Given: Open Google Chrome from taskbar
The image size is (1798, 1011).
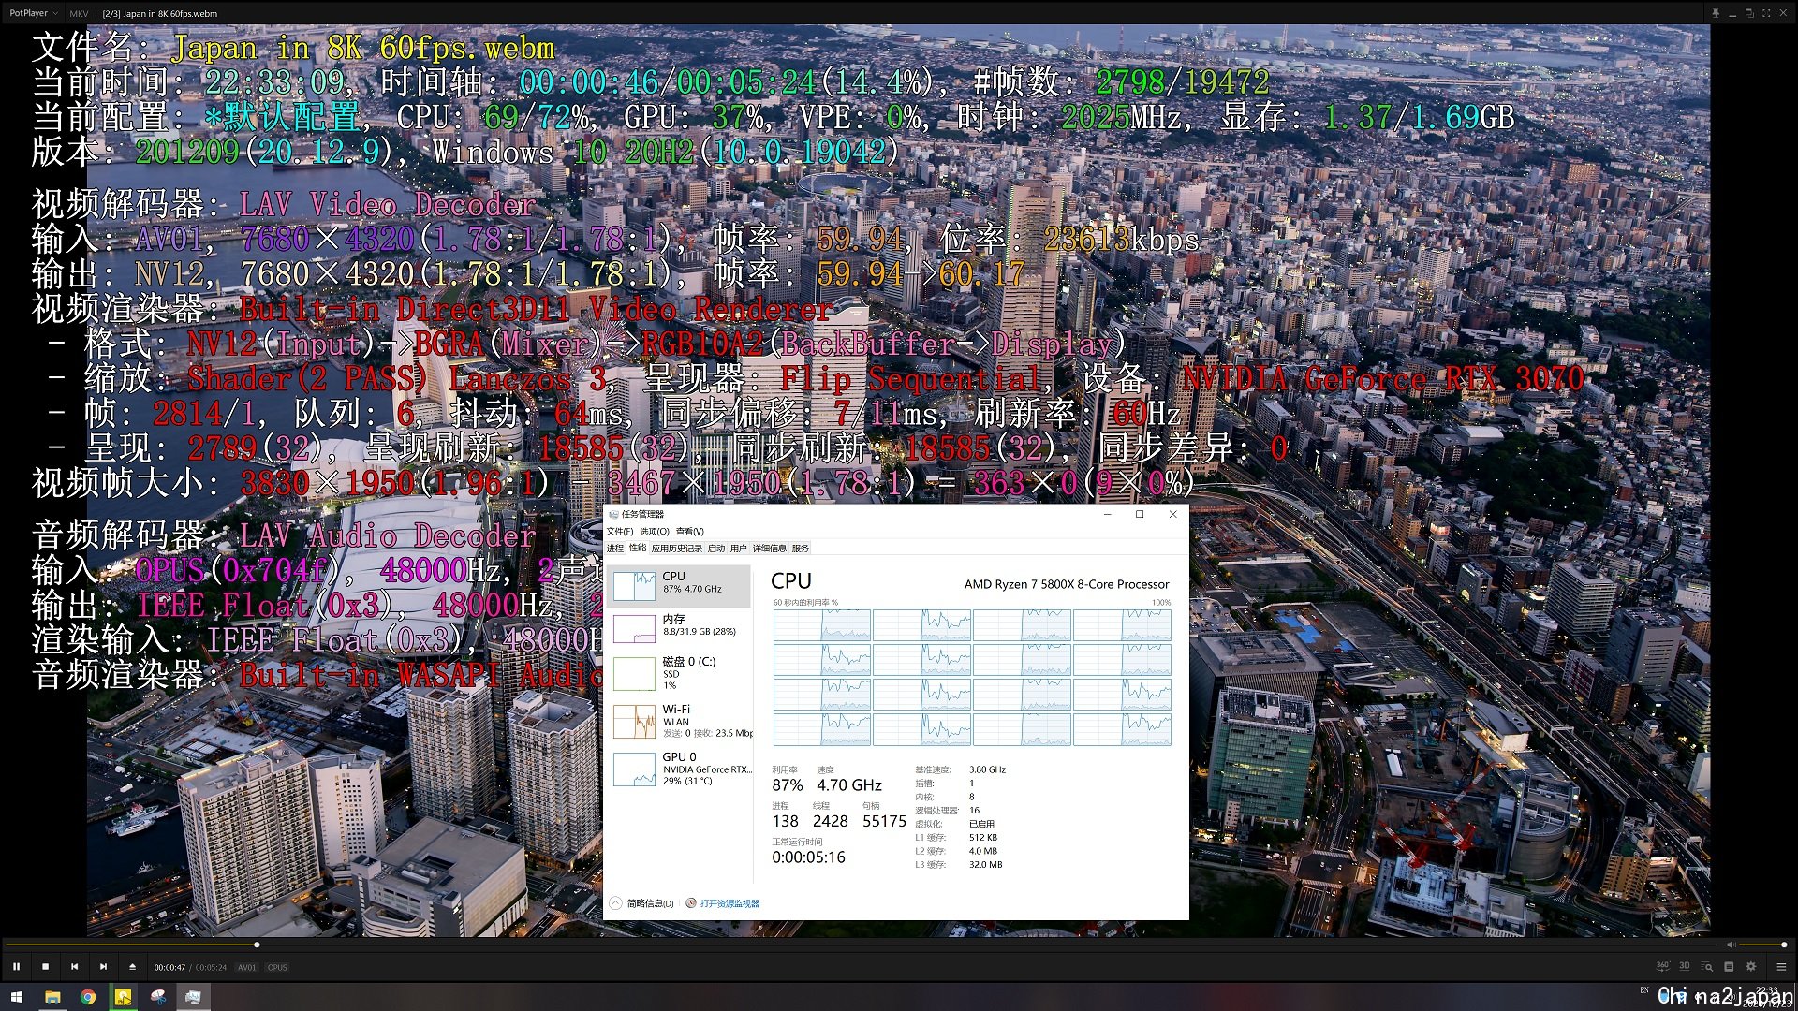Looking at the screenshot, I should coord(88,997).
